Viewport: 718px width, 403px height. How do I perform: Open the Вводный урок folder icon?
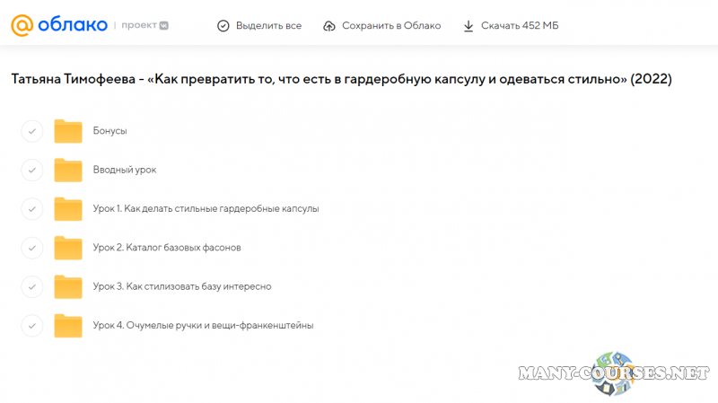(x=68, y=170)
